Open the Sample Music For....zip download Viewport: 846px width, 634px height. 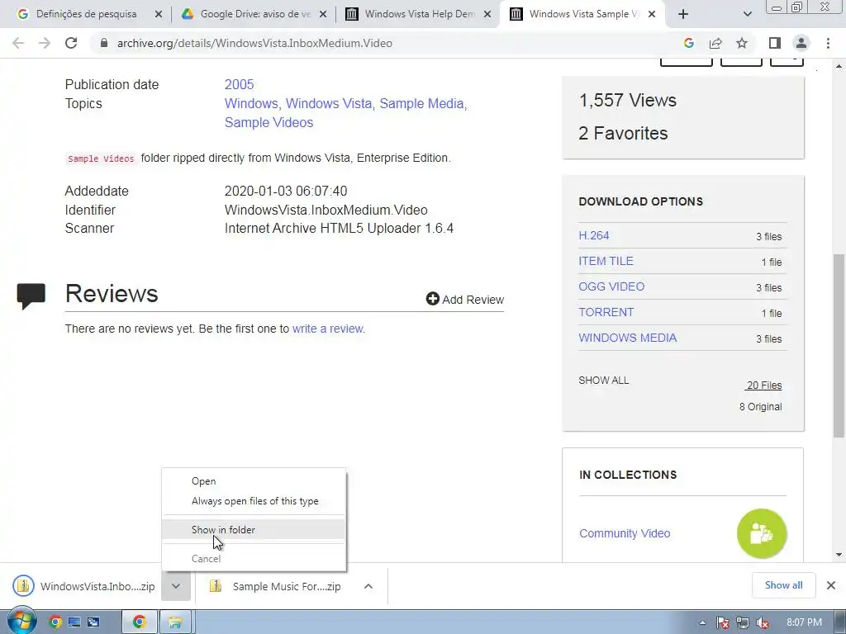click(275, 586)
